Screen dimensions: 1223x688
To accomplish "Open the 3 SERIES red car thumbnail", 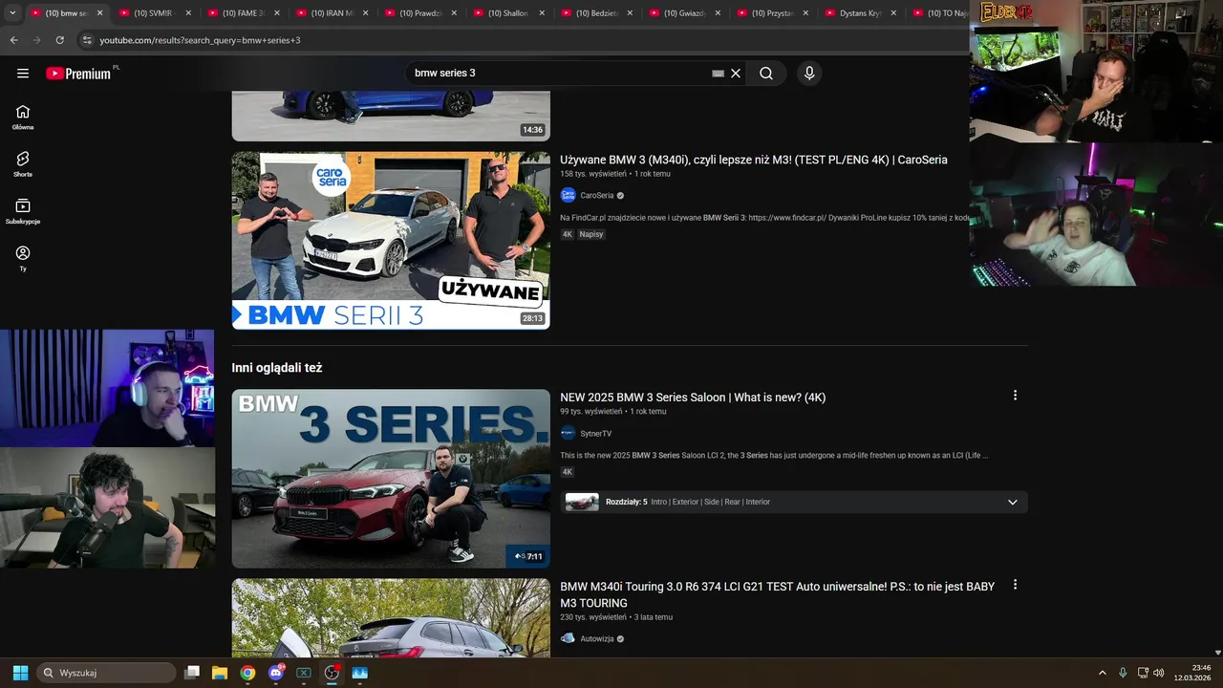I will click(391, 479).
